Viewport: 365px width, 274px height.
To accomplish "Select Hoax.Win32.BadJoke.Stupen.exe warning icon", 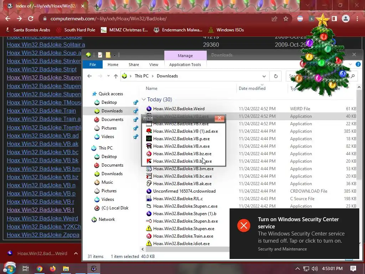I will [x=149, y=229].
